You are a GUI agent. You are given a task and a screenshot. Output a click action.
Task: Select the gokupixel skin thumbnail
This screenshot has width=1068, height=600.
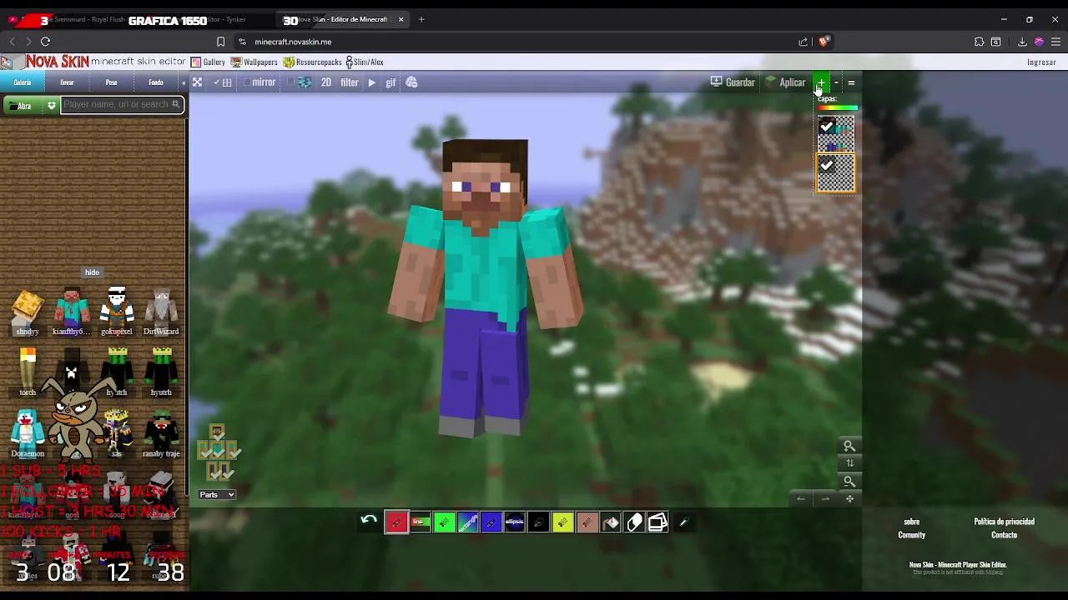117,312
